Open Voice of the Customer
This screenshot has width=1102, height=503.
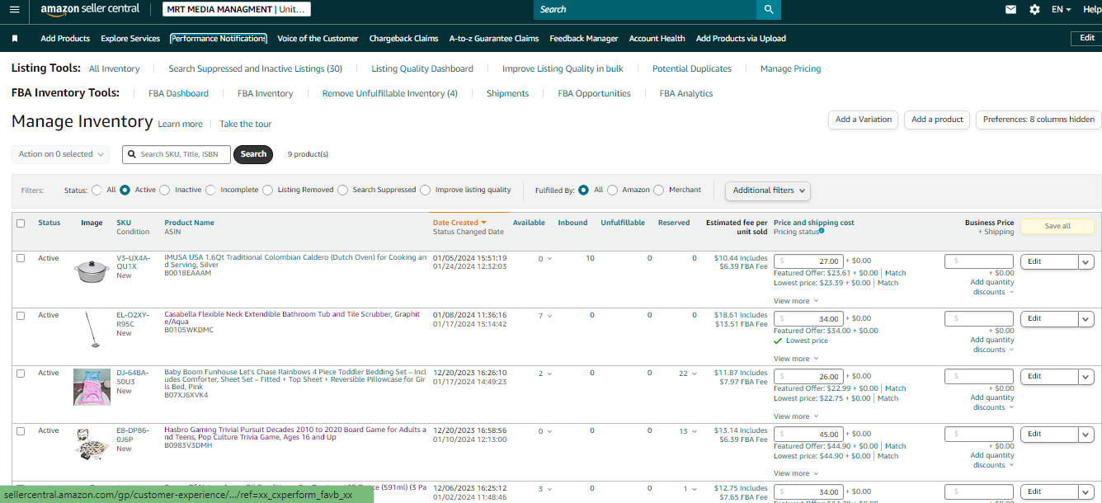(x=318, y=38)
